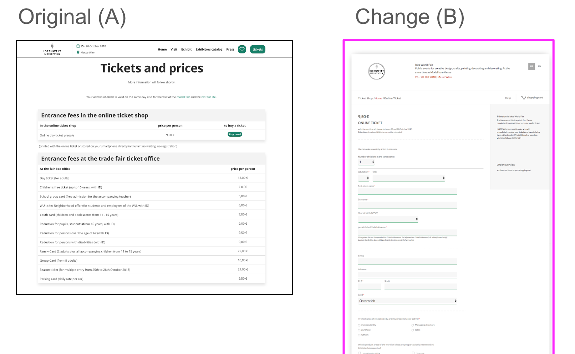Click the Ideenwelt Messe Wien logo in the Original header
575x354 pixels.
click(x=52, y=50)
